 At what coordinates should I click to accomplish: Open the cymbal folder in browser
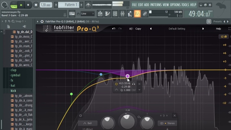point(15,75)
